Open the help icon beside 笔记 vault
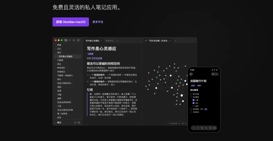The image size is (273, 141). (75, 123)
